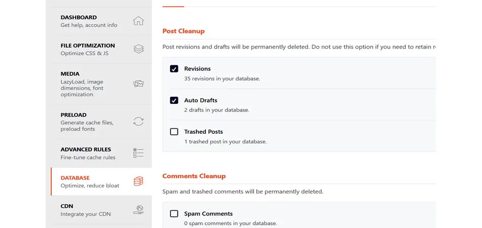
Task: Click the Post Cleanup heading
Action: (x=184, y=31)
